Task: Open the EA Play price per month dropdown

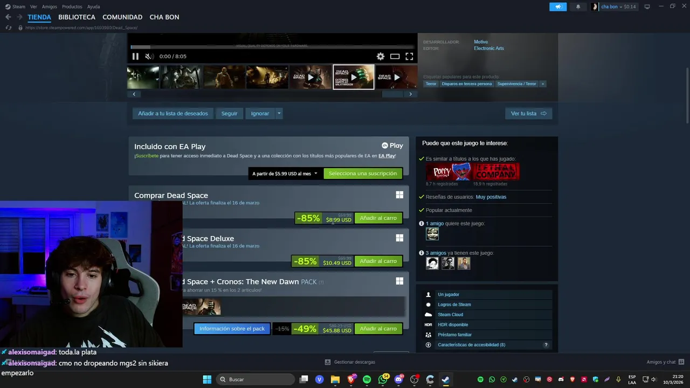Action: tap(285, 174)
